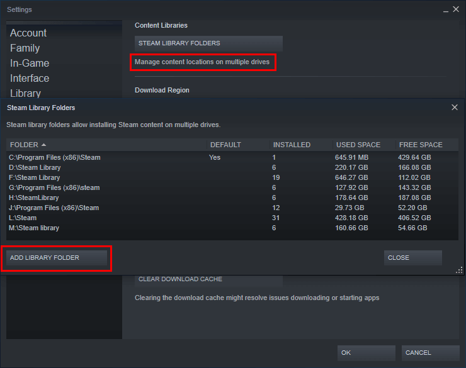Screen dimensions: 466x368
Task: Click the 220.17 GB used space cell
Action: tap(351, 167)
